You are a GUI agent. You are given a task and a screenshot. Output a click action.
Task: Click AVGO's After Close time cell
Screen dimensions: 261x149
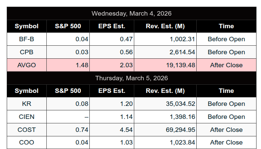coord(226,65)
